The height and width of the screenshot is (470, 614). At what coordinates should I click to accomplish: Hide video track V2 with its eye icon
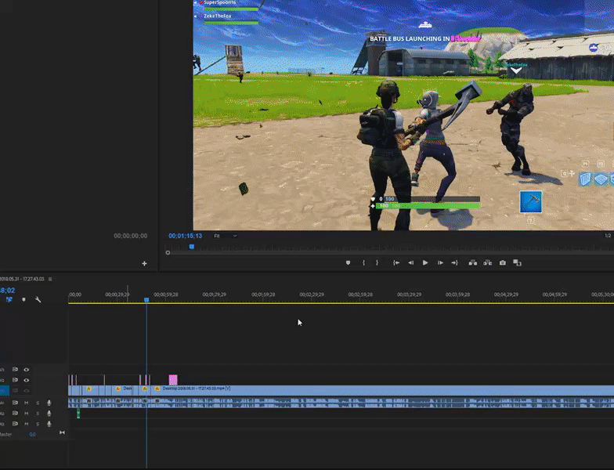point(27,380)
